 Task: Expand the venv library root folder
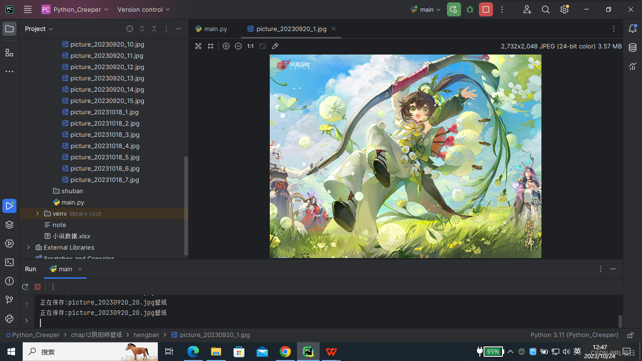(37, 213)
